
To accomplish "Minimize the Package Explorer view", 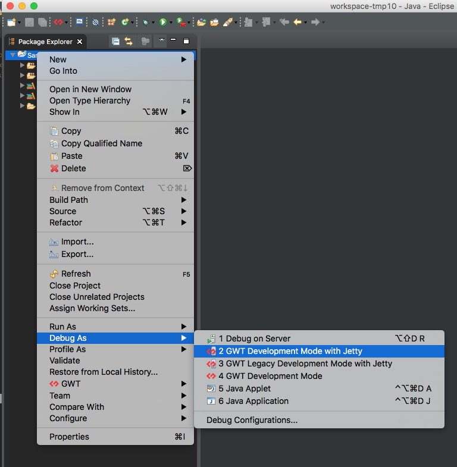I will click(x=173, y=40).
